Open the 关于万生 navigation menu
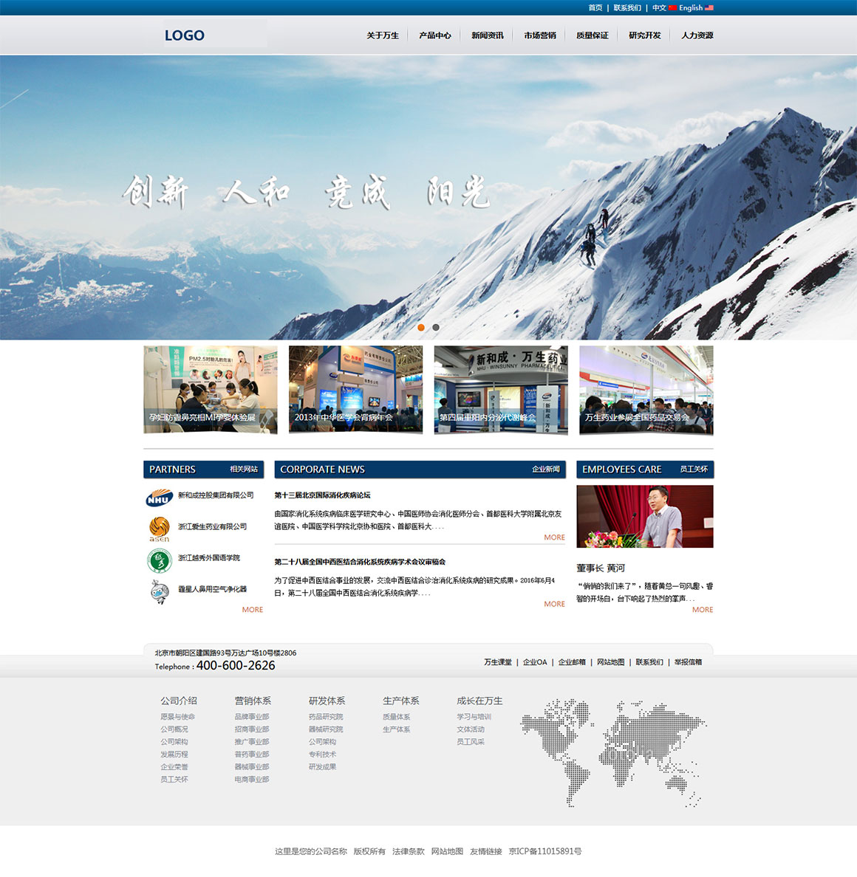Image resolution: width=857 pixels, height=877 pixels. (383, 35)
